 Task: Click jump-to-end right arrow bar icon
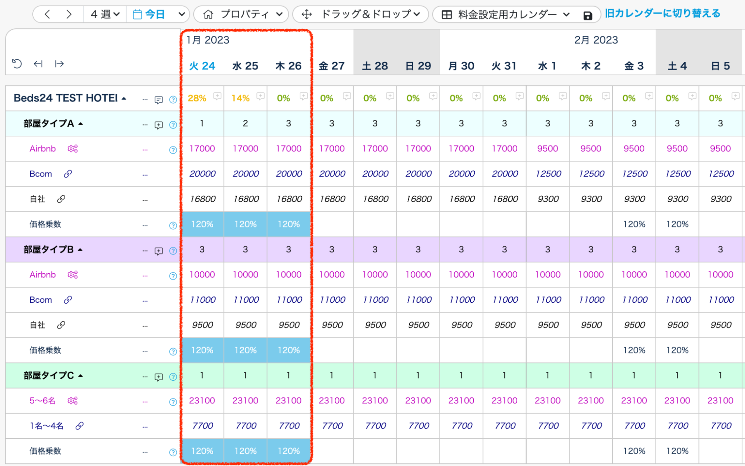pos(59,64)
